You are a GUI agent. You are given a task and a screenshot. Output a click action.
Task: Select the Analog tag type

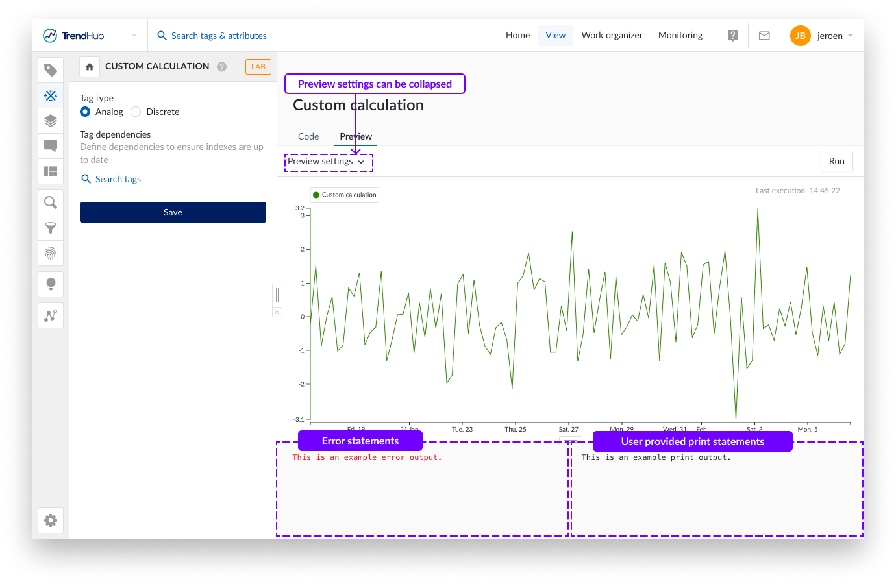[85, 112]
